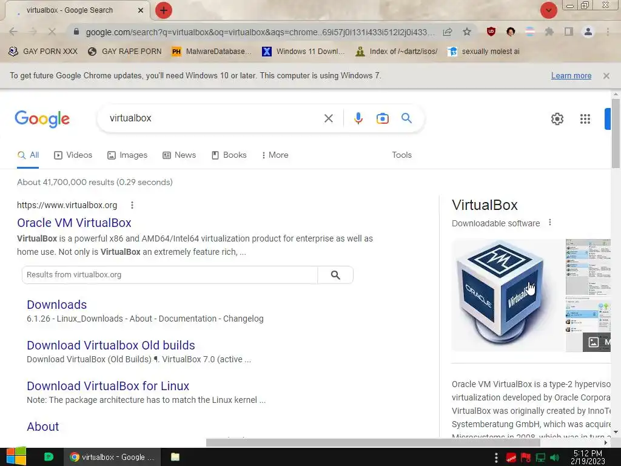Follow the Learn more link in the update infobar
This screenshot has width=621, height=466.
coord(571,76)
